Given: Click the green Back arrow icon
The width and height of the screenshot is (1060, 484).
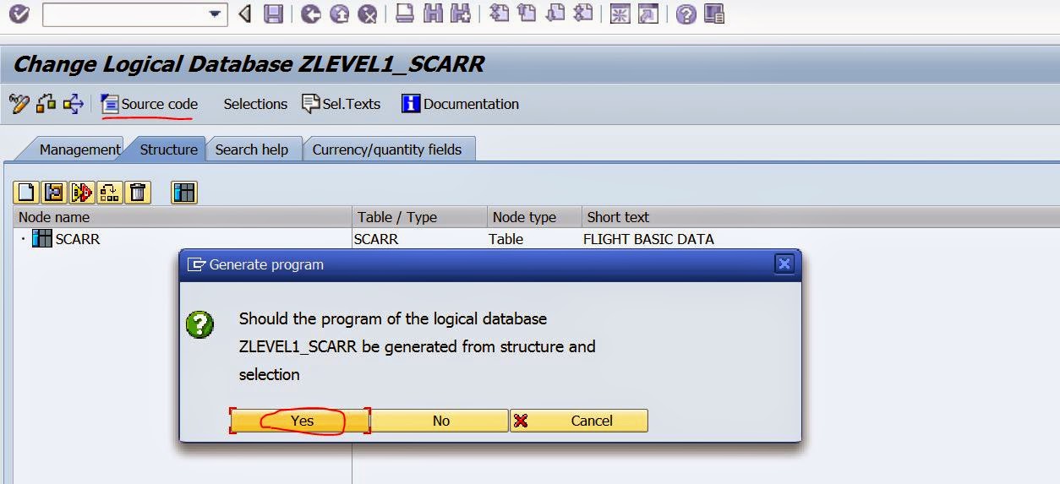Looking at the screenshot, I should 311,14.
